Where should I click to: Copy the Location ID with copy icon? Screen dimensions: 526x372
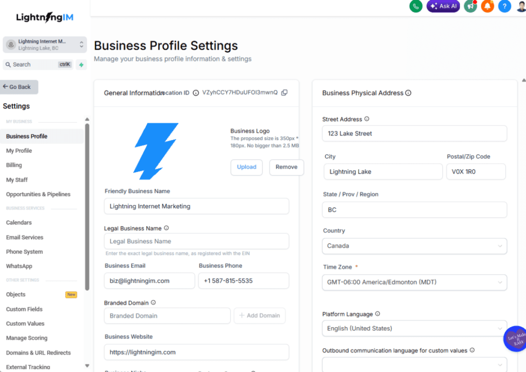click(x=285, y=93)
